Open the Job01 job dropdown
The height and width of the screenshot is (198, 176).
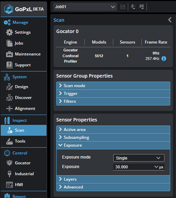[85, 7]
